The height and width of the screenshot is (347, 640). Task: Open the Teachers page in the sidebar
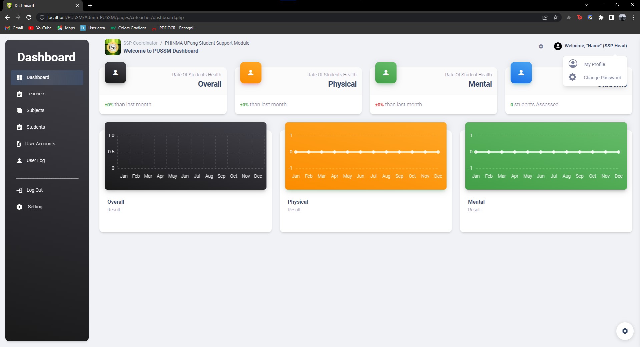tap(36, 94)
